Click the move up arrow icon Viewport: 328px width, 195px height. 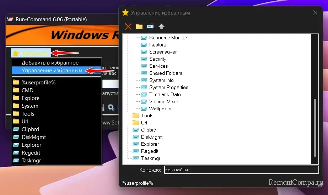(162, 27)
